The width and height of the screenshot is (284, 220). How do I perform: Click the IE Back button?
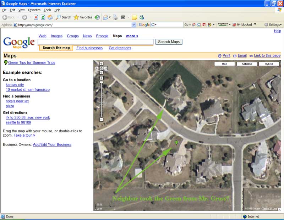(x=9, y=17)
